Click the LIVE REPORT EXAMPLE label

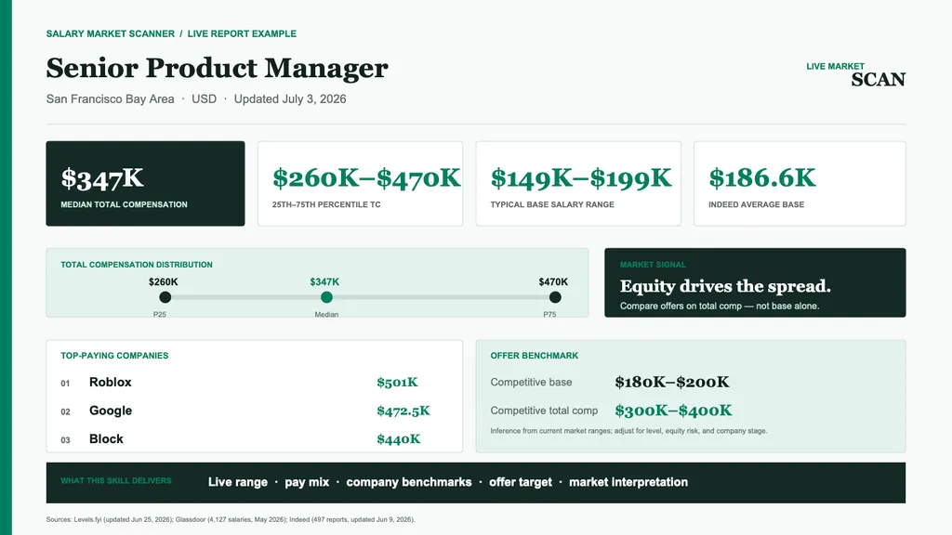tap(242, 34)
